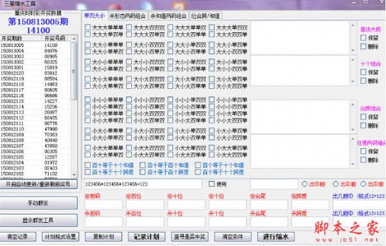Open 计划格式设置 settings button
386x246 pixels.
[60, 236]
